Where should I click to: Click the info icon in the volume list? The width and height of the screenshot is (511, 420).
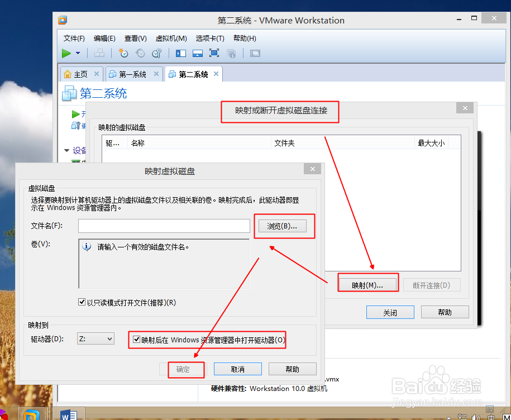(87, 247)
